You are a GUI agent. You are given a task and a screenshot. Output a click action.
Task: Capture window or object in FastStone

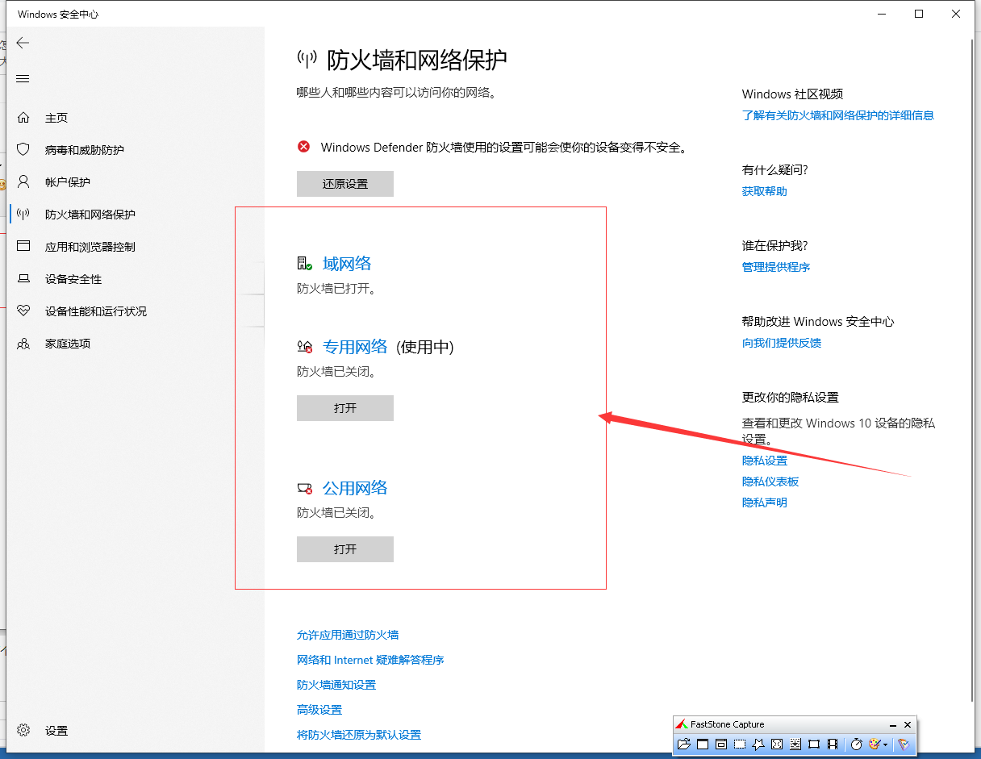tap(721, 744)
